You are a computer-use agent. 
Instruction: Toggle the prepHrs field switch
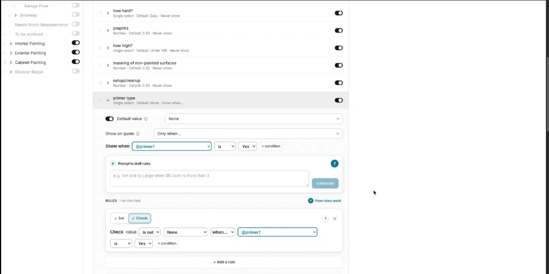(x=339, y=30)
